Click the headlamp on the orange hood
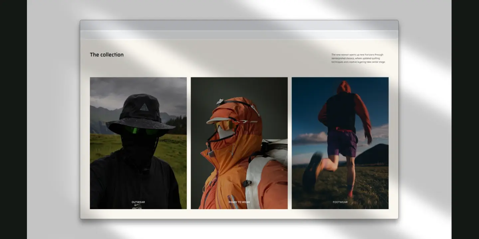Image resolution: width=479 pixels, height=239 pixels. (220, 101)
